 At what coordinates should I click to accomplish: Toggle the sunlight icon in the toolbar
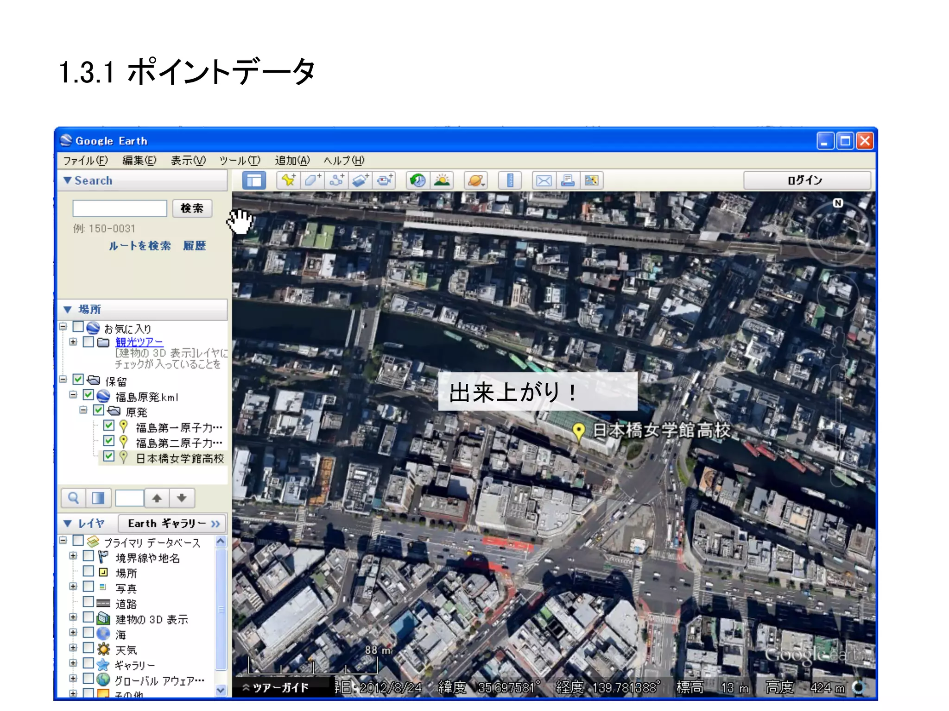442,181
